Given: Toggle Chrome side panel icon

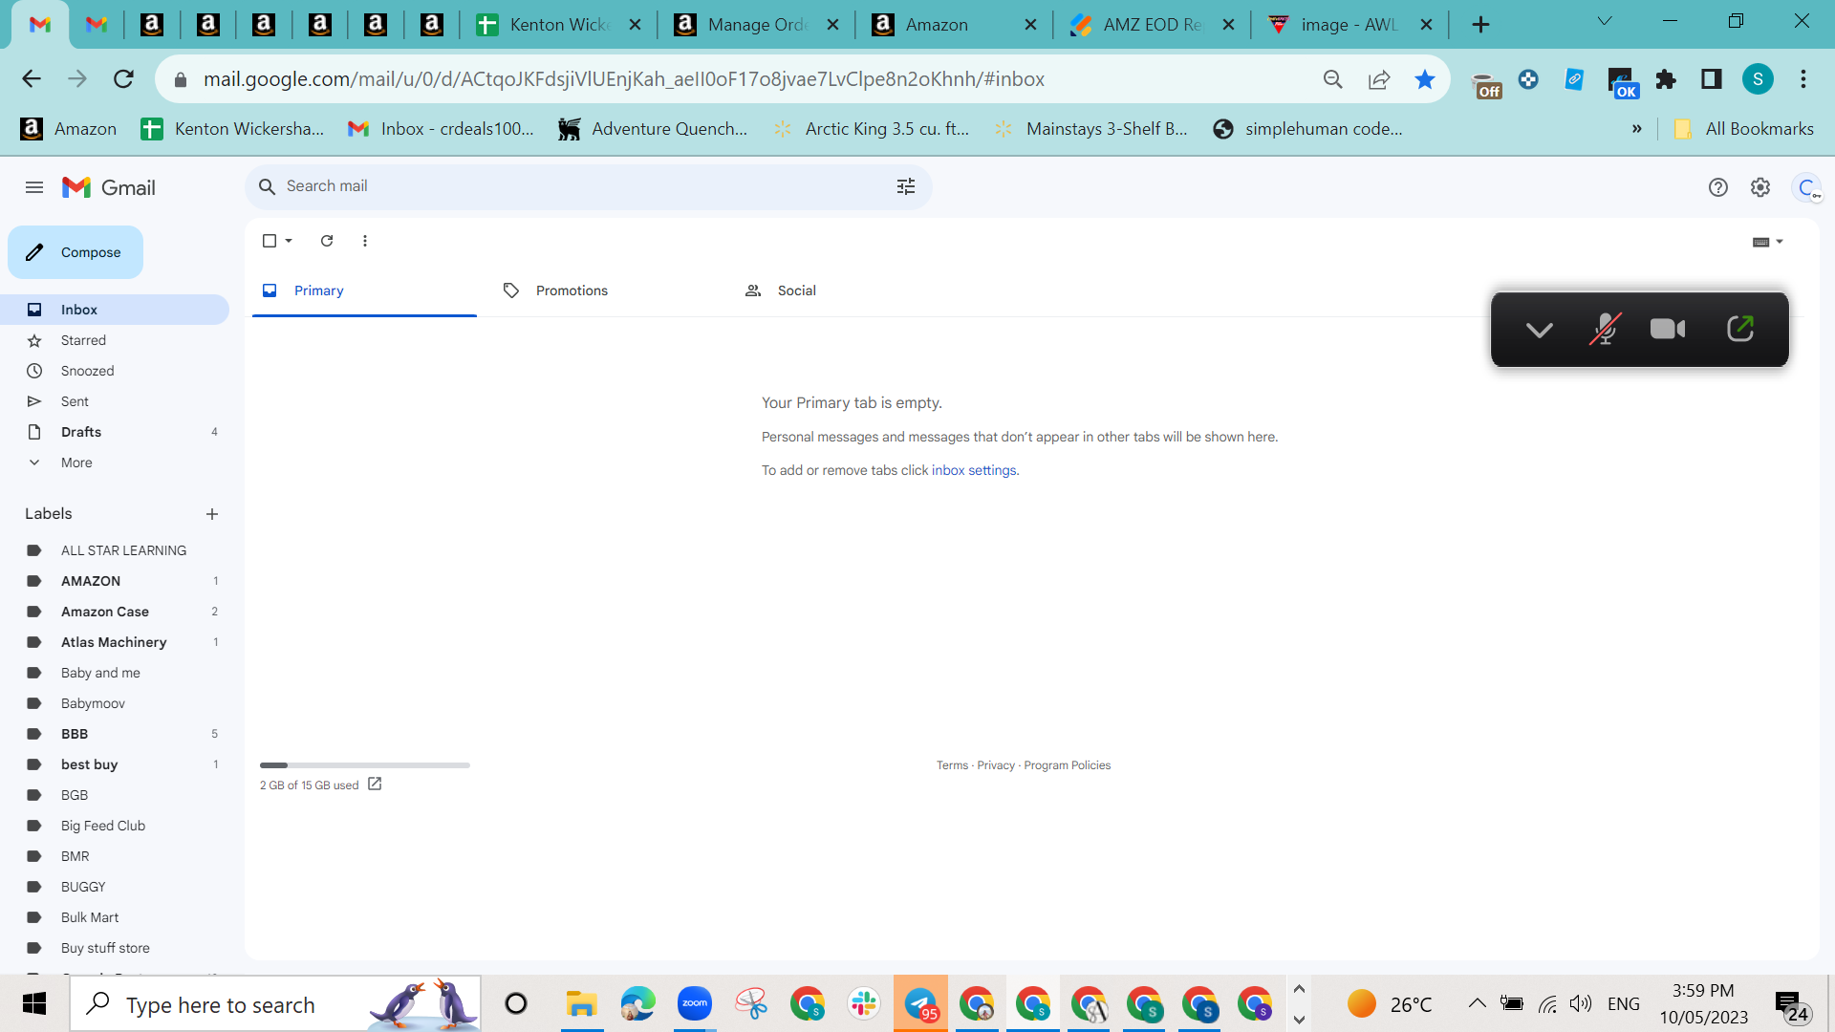Looking at the screenshot, I should click(x=1711, y=79).
